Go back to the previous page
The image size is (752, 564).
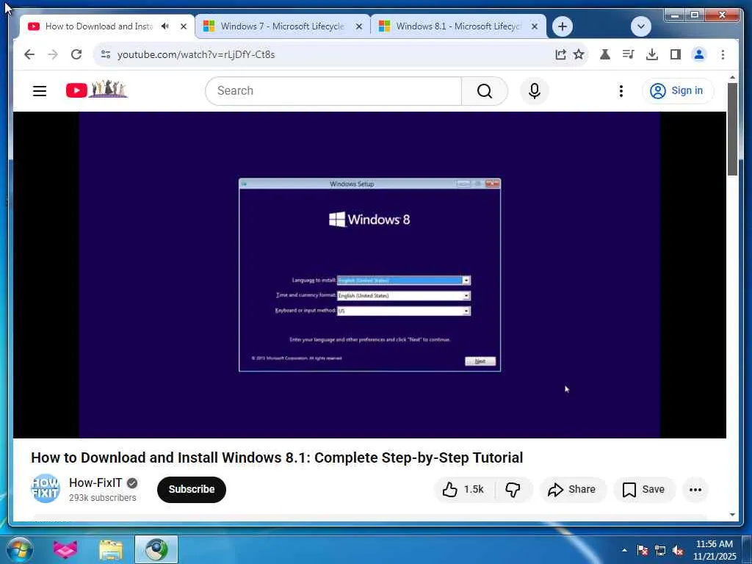29,54
